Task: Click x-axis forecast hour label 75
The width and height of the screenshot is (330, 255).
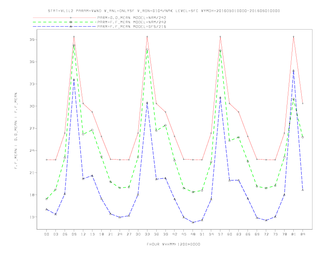Action: [275, 234]
